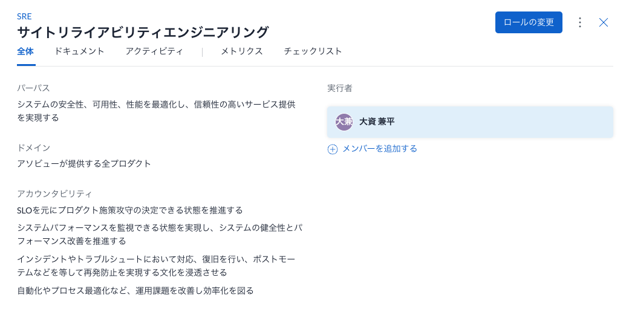The width and height of the screenshot is (629, 309).
Task: Click the SLOを元に accountability item
Action: tap(129, 210)
